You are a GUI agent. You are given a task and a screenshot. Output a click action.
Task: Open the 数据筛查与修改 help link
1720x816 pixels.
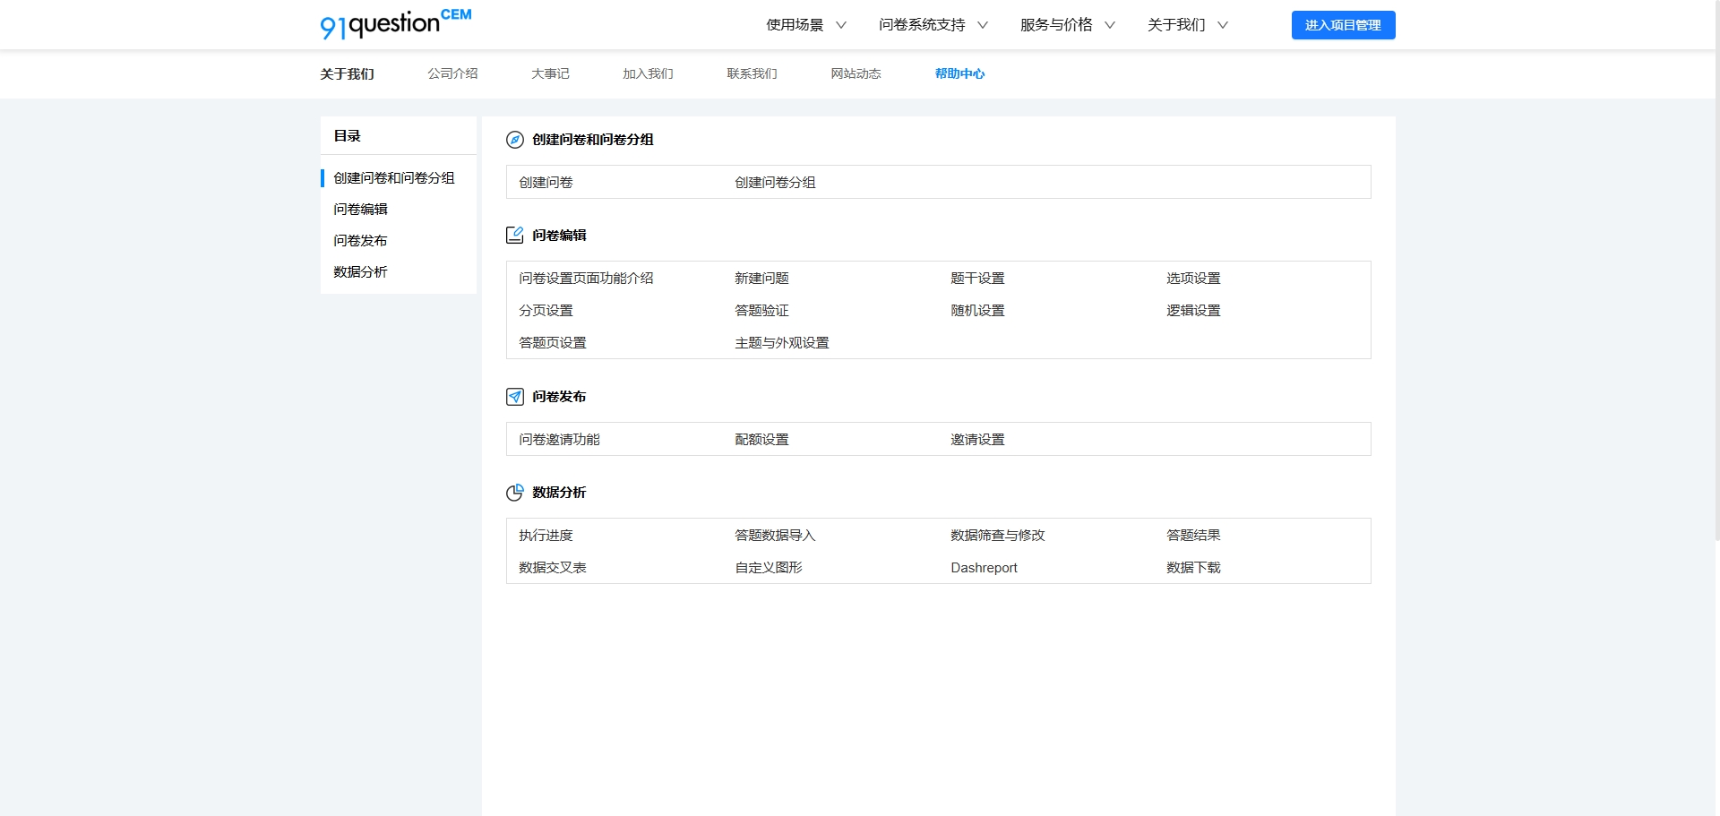(x=998, y=536)
